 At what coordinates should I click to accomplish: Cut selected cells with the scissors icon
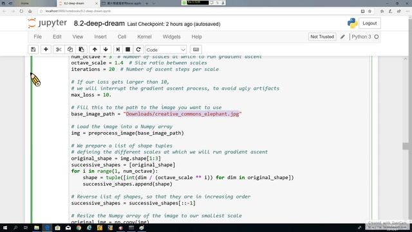pyautogui.click(x=59, y=50)
